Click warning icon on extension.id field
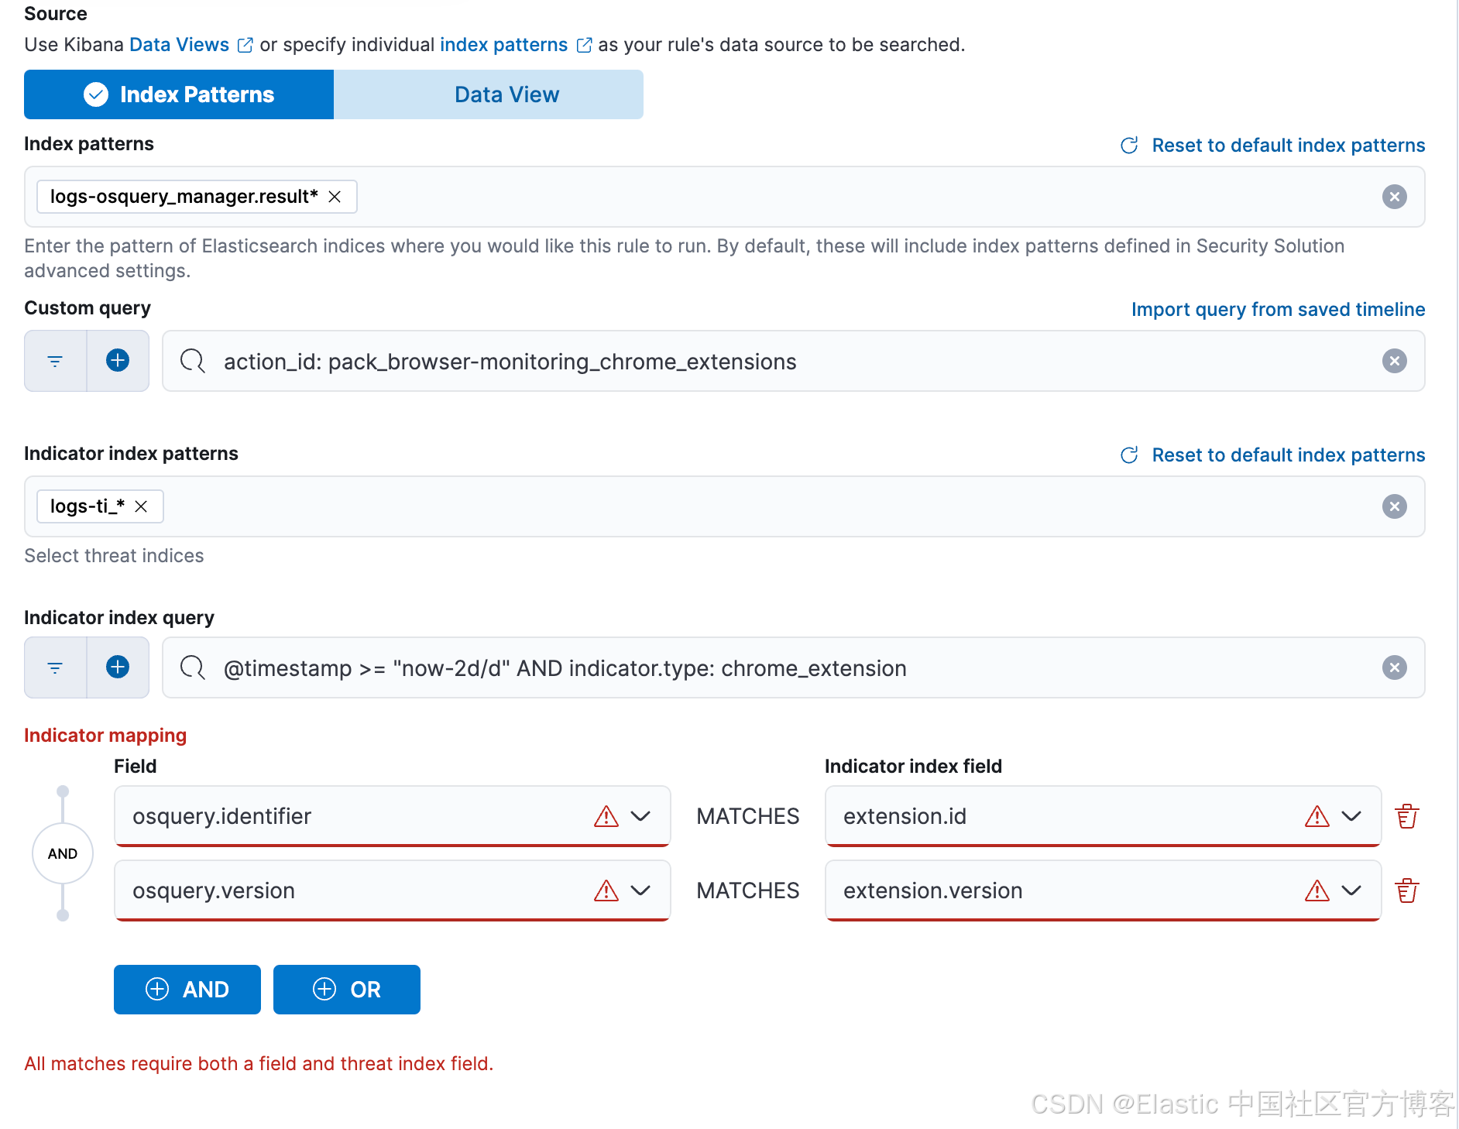Screen dimensions: 1459x1129 pos(1317,816)
